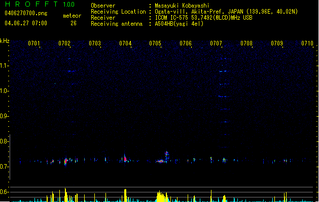Screen dimensions: 319x202
Task: Click the 0.7 kHz axis label
Action: coord(4,167)
